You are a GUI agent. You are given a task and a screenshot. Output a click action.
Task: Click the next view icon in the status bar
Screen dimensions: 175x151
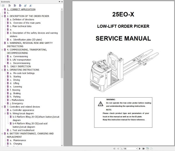click(151, 149)
